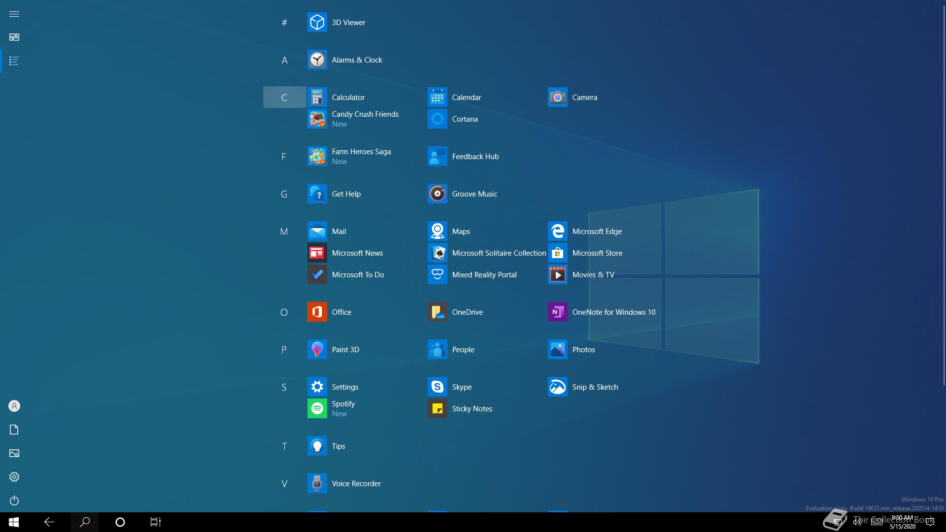This screenshot has height=532, width=946.
Task: Open Microsoft News icon
Action: 317,253
